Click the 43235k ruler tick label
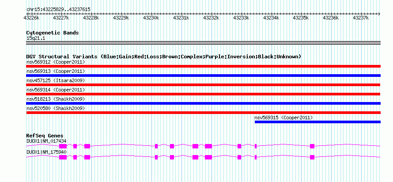The height and width of the screenshot is (182, 393). 301,18
